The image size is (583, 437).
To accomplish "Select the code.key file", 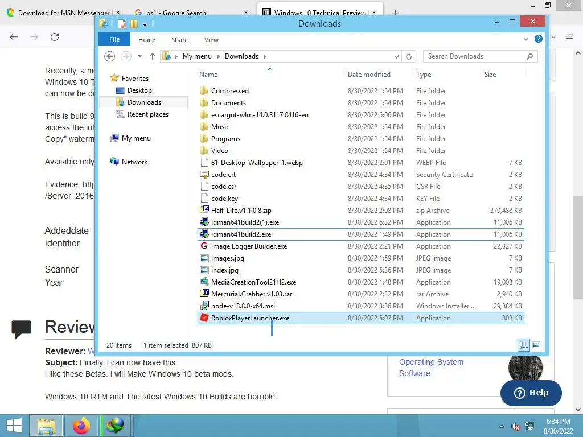I will coord(224,199).
